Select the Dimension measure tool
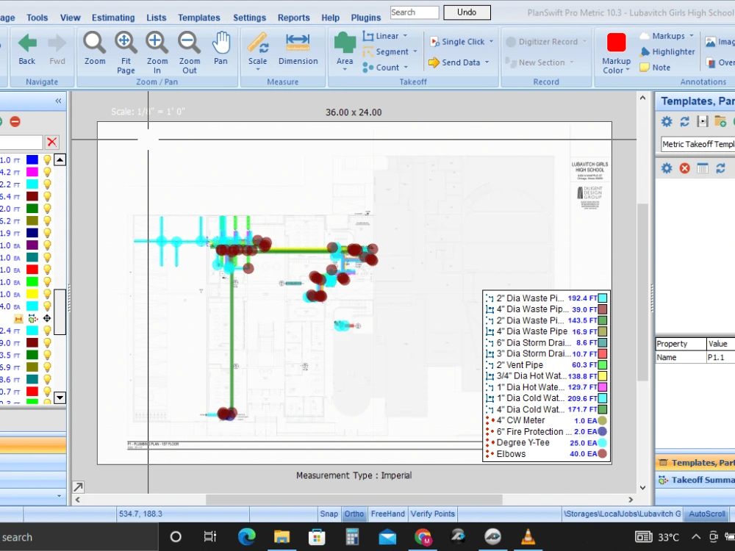This screenshot has height=551, width=735. tap(298, 43)
